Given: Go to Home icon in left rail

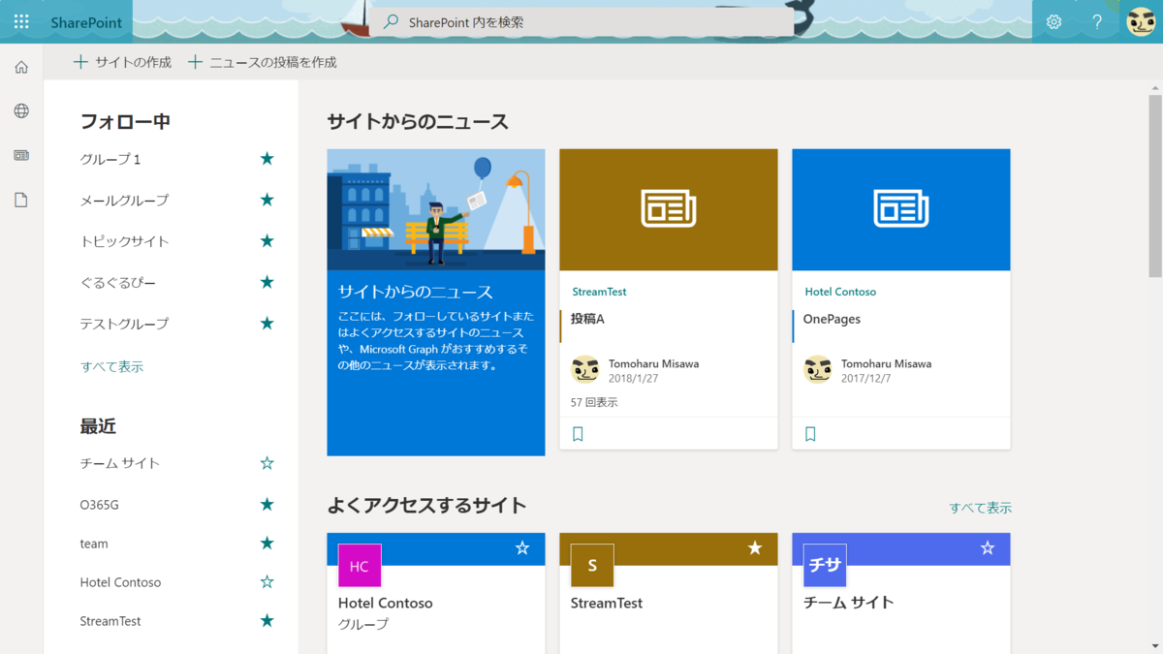Looking at the screenshot, I should pos(21,67).
